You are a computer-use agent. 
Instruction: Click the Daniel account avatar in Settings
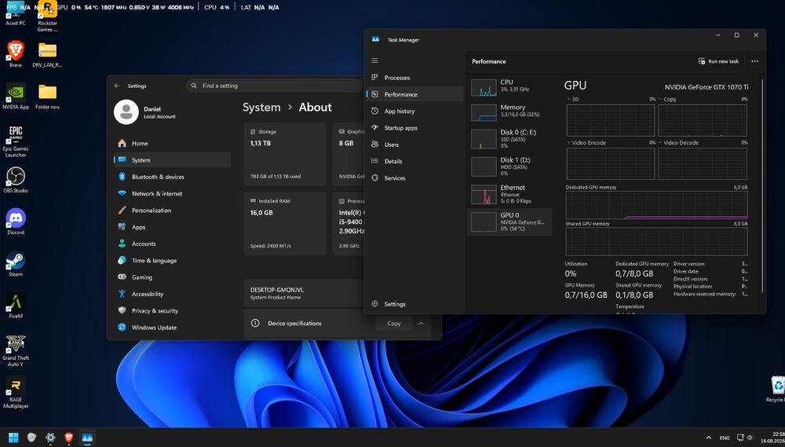click(x=126, y=112)
